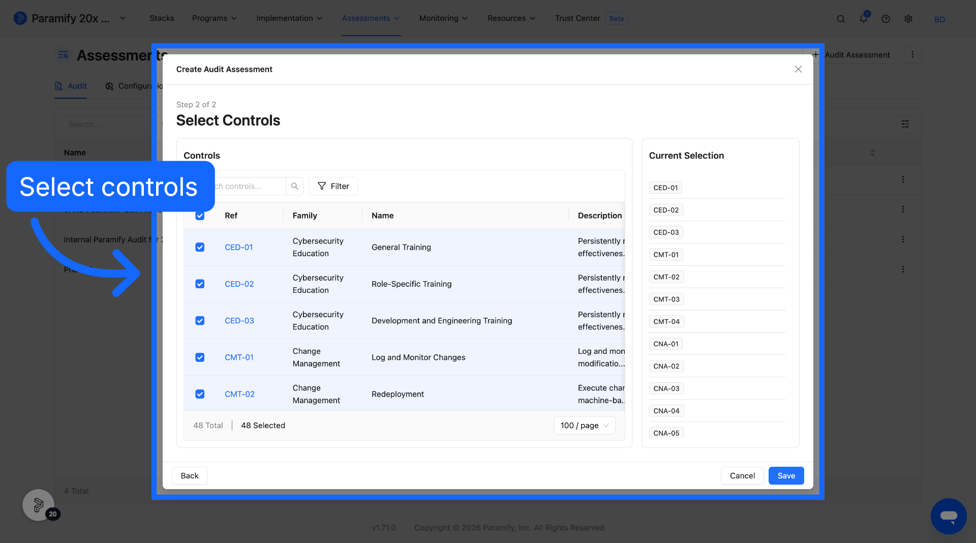The image size is (976, 543).
Task: Uncheck the CED-03 control checkbox
Action: click(200, 321)
